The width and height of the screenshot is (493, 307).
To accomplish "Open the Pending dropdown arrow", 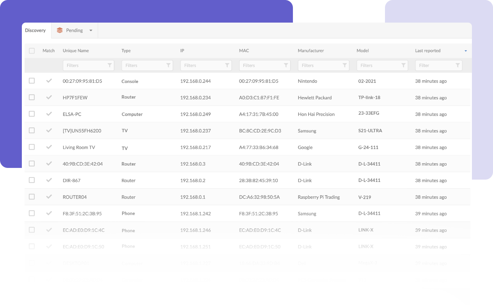I will [x=91, y=31].
